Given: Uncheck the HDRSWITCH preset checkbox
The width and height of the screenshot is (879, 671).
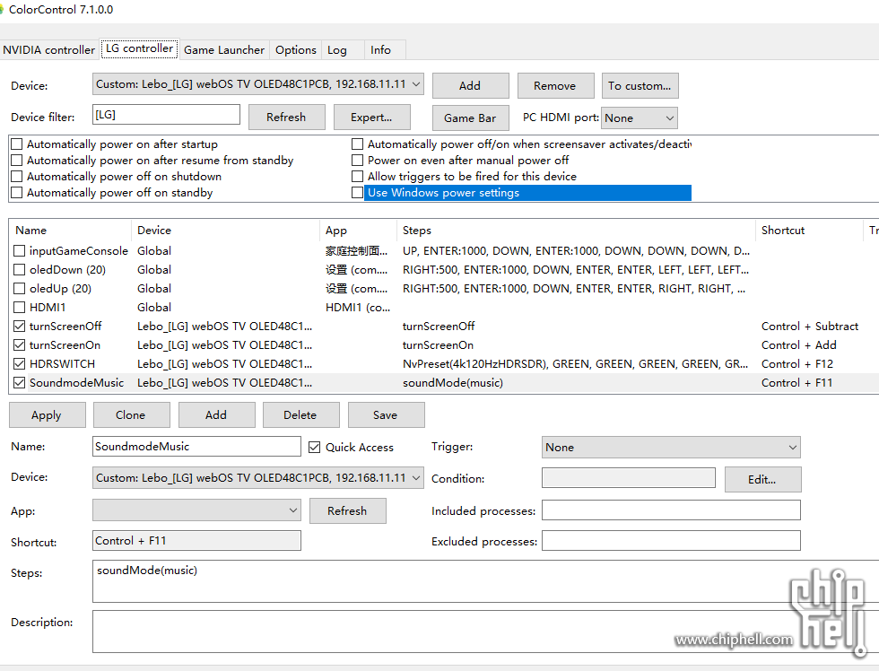Looking at the screenshot, I should pos(19,364).
